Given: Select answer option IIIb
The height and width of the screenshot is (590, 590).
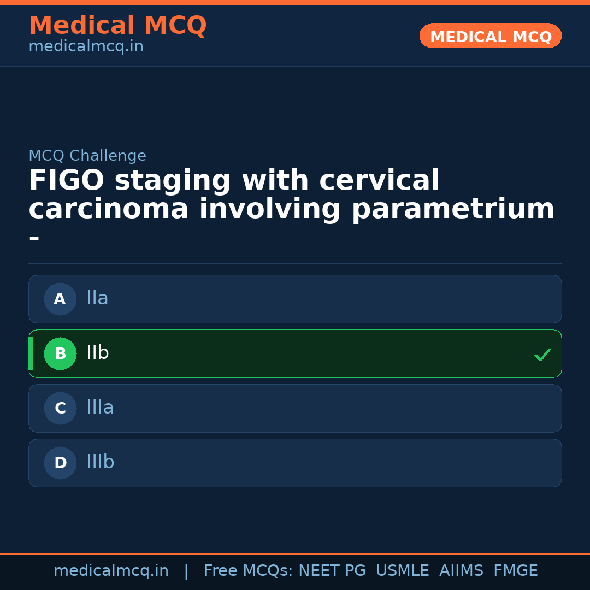Looking at the screenshot, I should point(295,463).
